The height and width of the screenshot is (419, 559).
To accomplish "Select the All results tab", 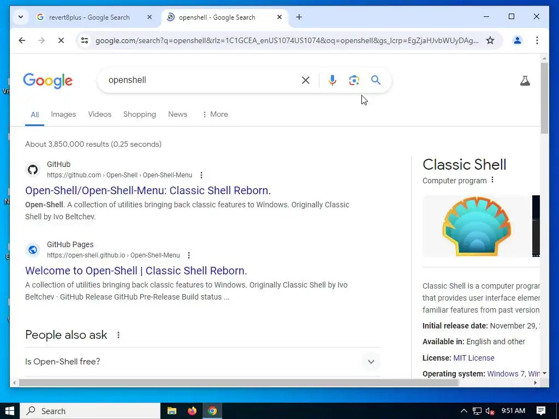I will tap(34, 115).
